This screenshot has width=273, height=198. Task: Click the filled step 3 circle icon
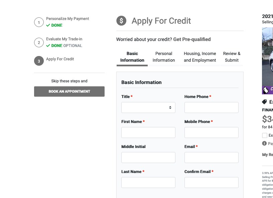pos(39,61)
